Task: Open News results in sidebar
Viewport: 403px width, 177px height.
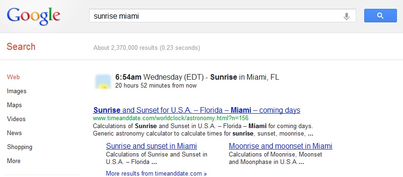Action: 14,133
